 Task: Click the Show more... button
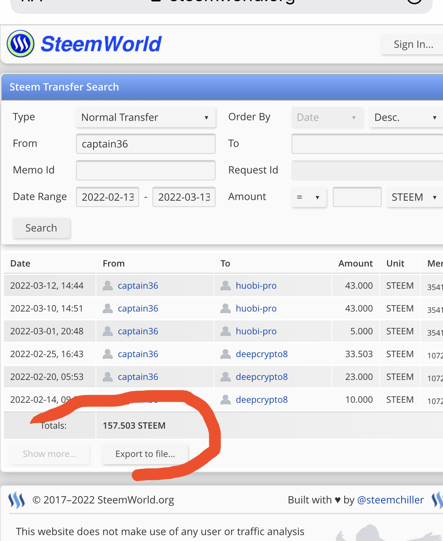point(50,454)
